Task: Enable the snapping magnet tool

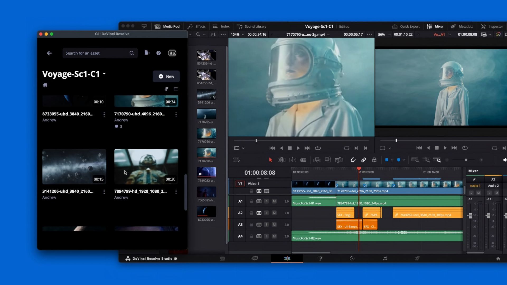Action: tap(353, 160)
